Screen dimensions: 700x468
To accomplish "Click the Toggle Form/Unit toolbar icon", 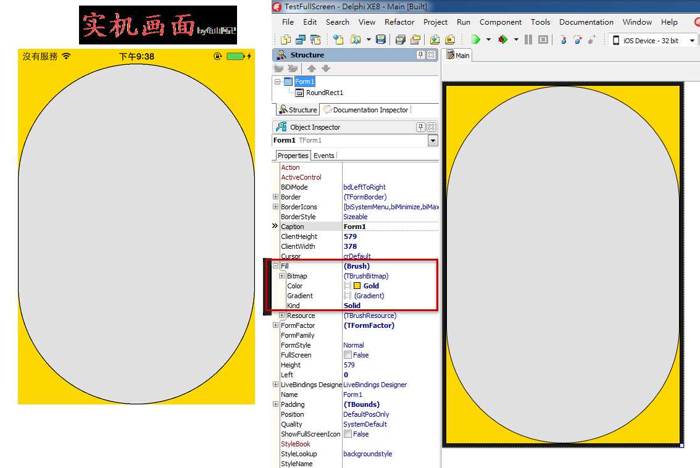I will tap(315, 40).
